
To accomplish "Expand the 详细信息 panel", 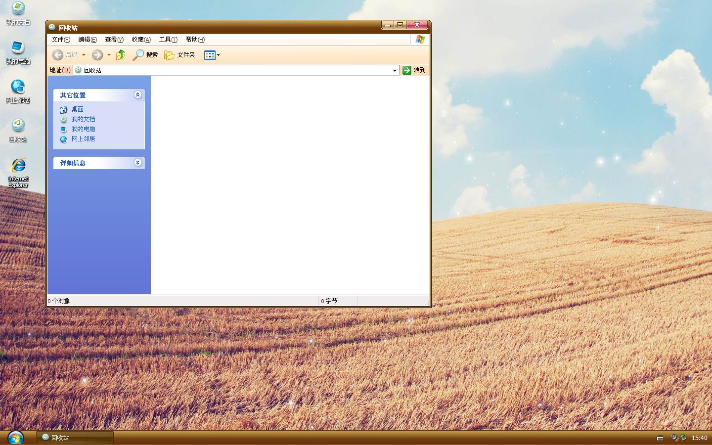I will coord(138,162).
